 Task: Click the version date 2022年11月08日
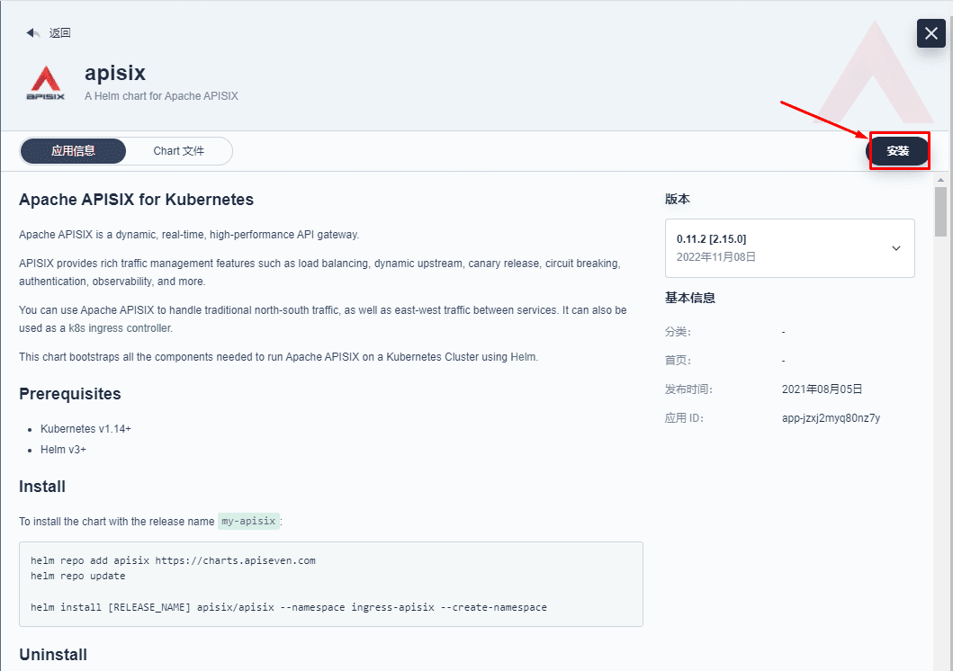point(716,257)
